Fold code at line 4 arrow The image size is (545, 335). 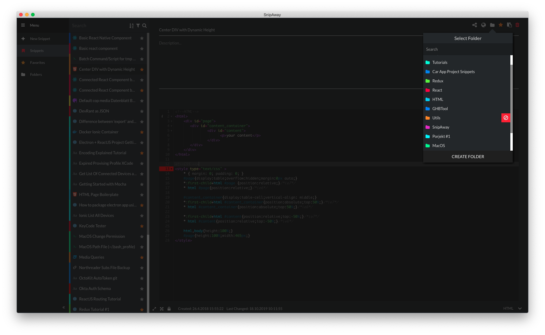(x=171, y=126)
